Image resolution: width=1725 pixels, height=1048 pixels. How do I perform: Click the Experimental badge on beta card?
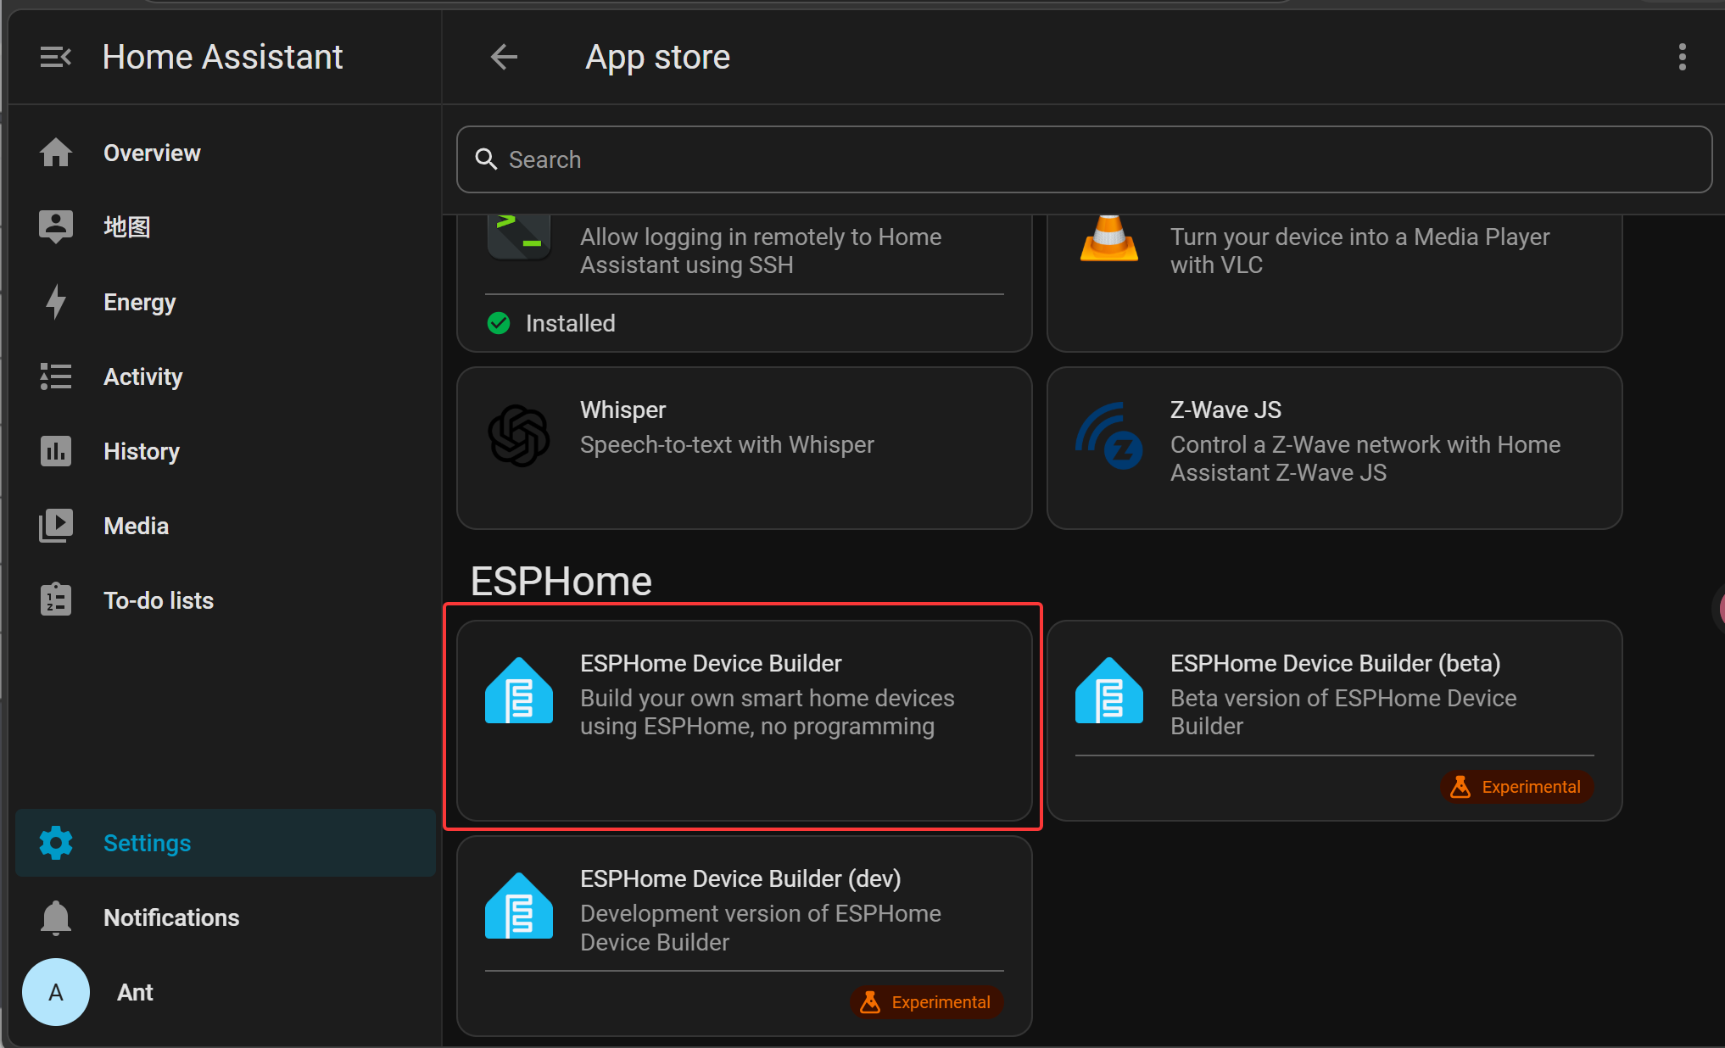pos(1516,787)
